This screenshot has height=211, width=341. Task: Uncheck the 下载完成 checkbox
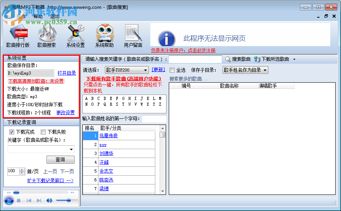(12, 132)
